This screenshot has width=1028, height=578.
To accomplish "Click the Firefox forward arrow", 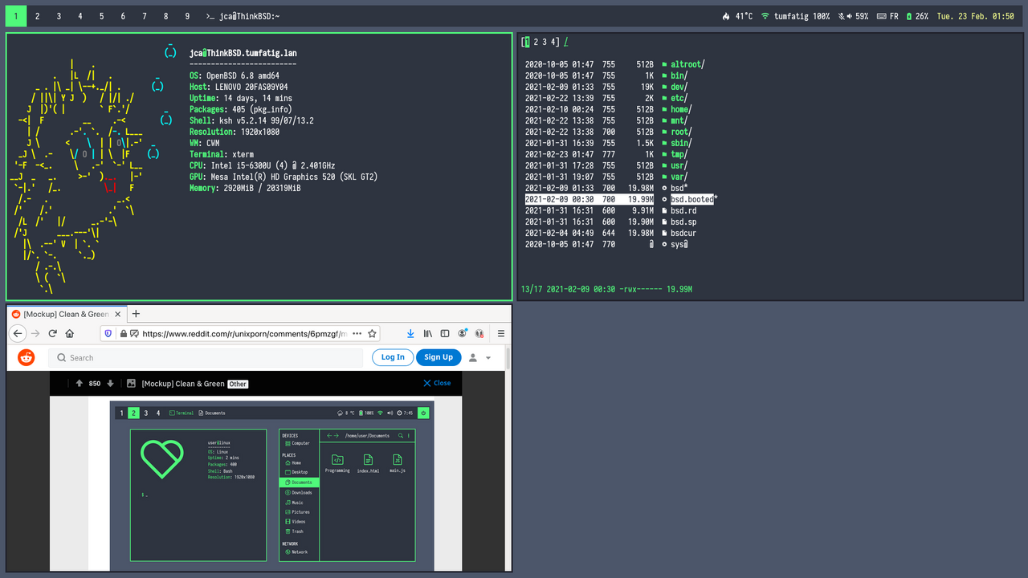I will (x=35, y=333).
